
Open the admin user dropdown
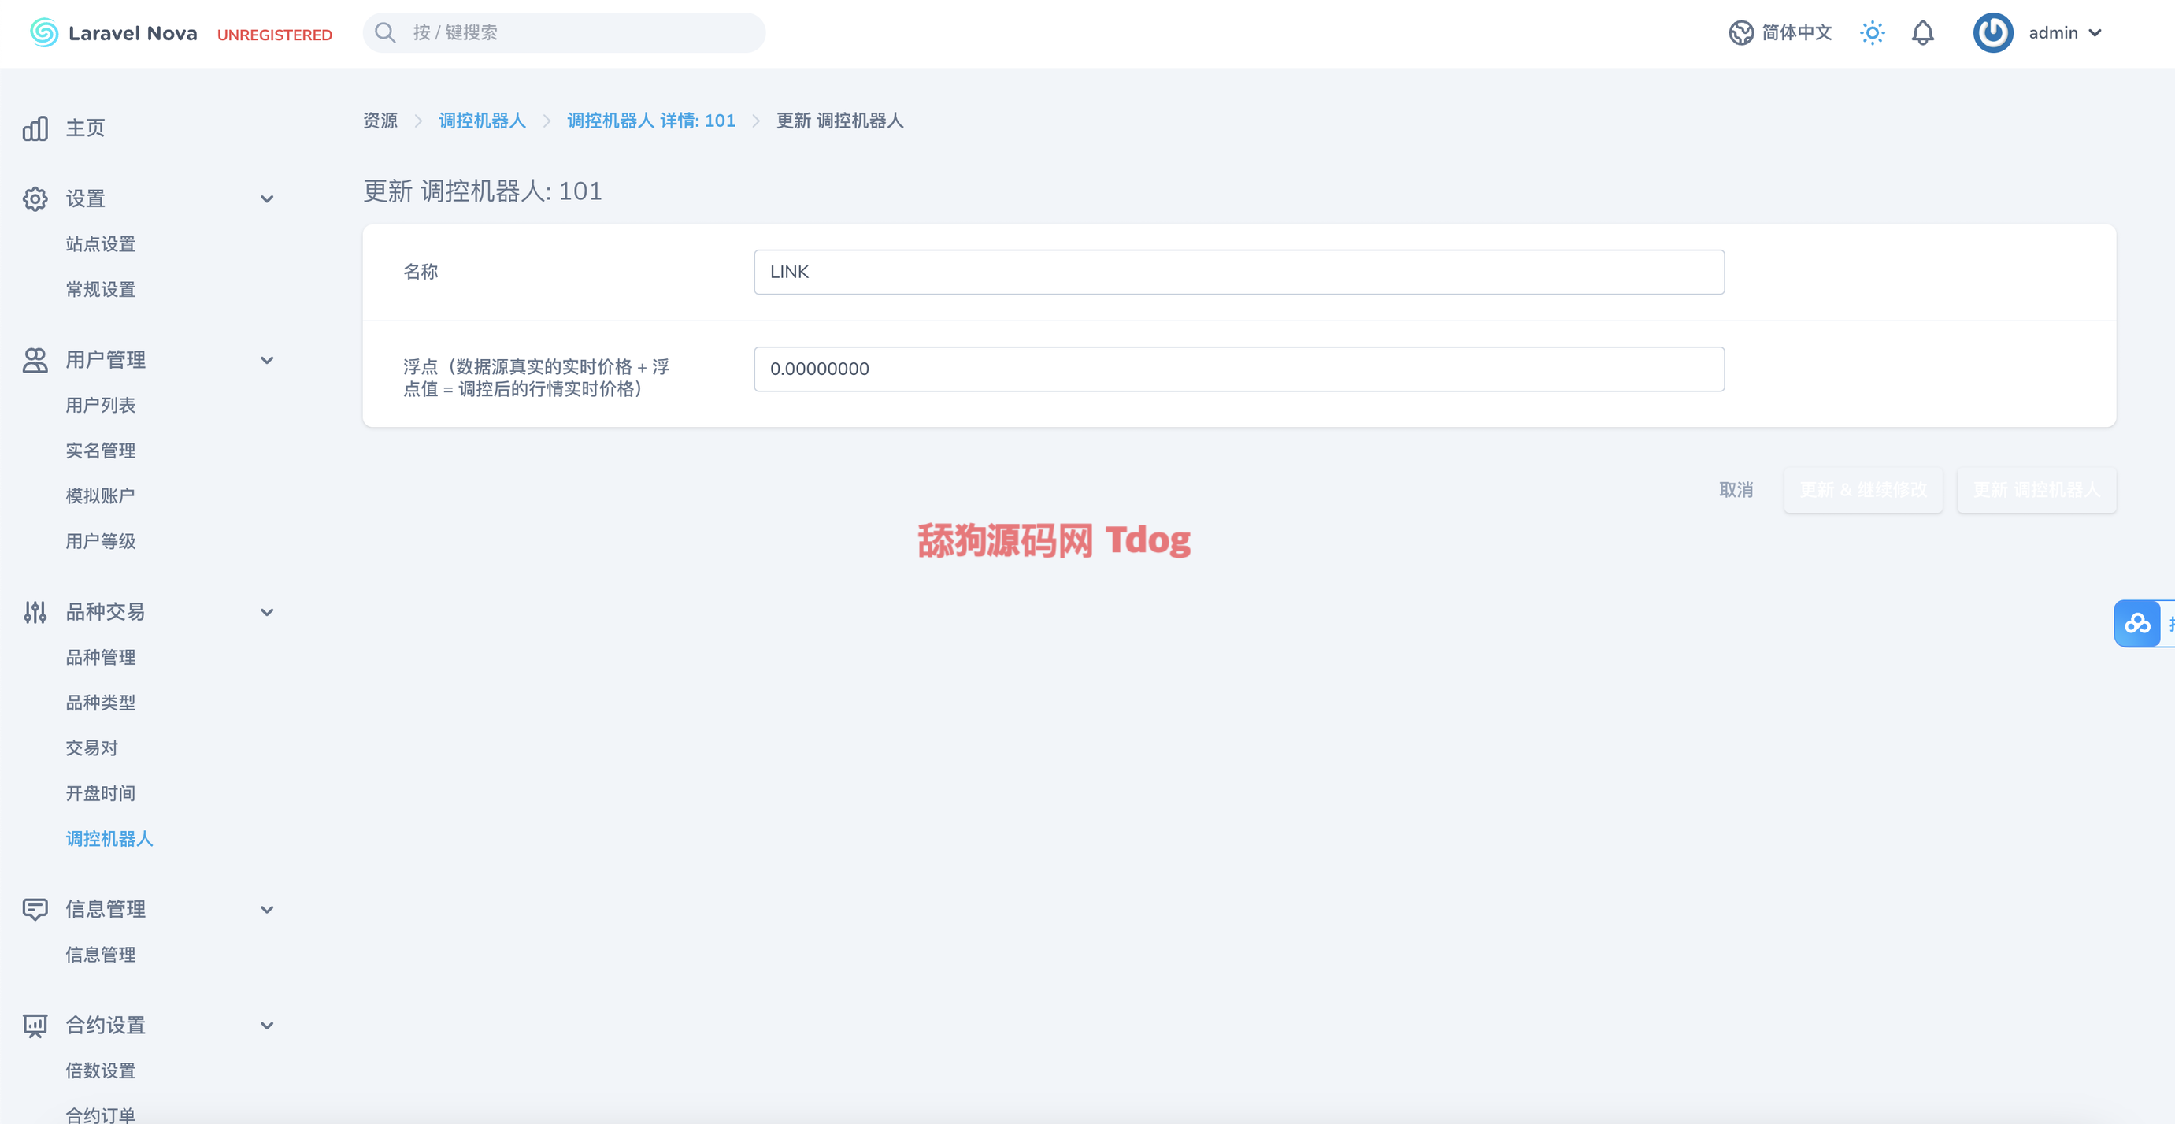point(2065,33)
